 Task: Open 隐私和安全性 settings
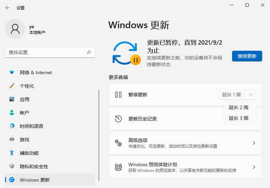tap(50, 167)
